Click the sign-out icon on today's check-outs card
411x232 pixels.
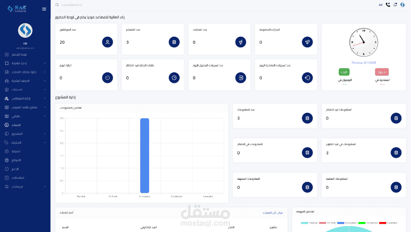tap(307, 78)
